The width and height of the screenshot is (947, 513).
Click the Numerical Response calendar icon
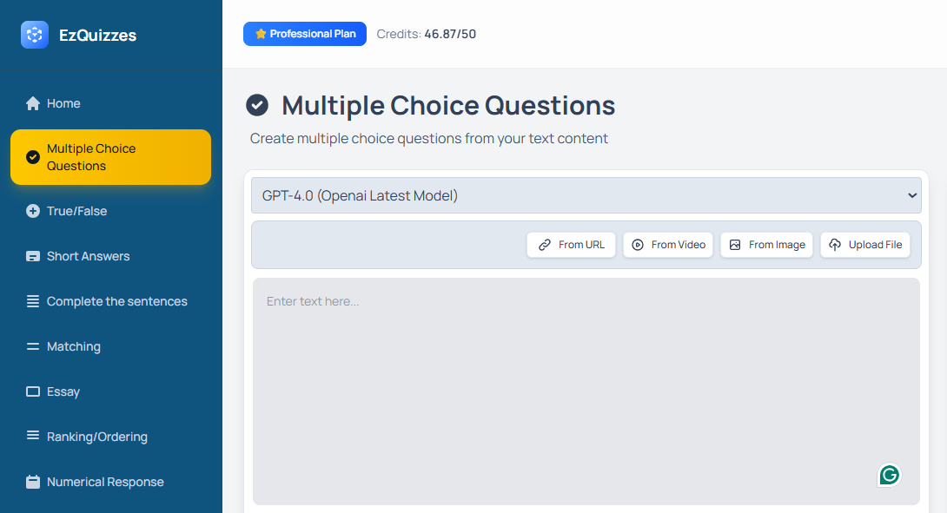(33, 482)
